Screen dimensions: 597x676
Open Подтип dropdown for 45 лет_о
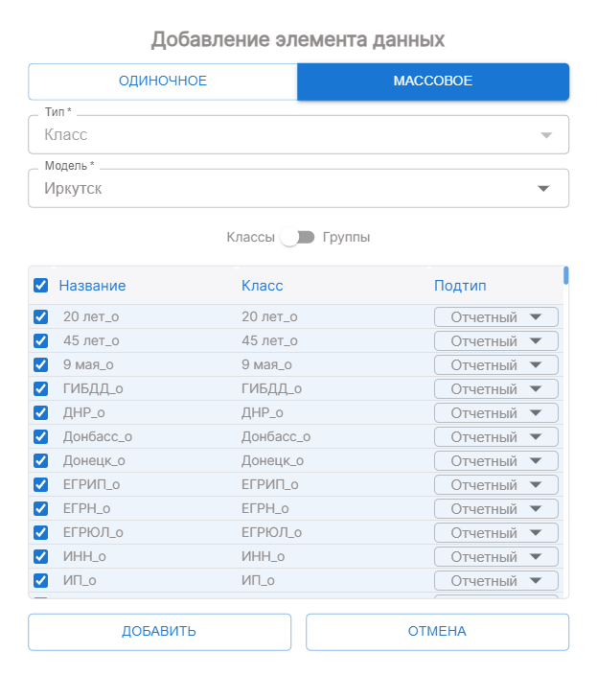[x=495, y=340]
